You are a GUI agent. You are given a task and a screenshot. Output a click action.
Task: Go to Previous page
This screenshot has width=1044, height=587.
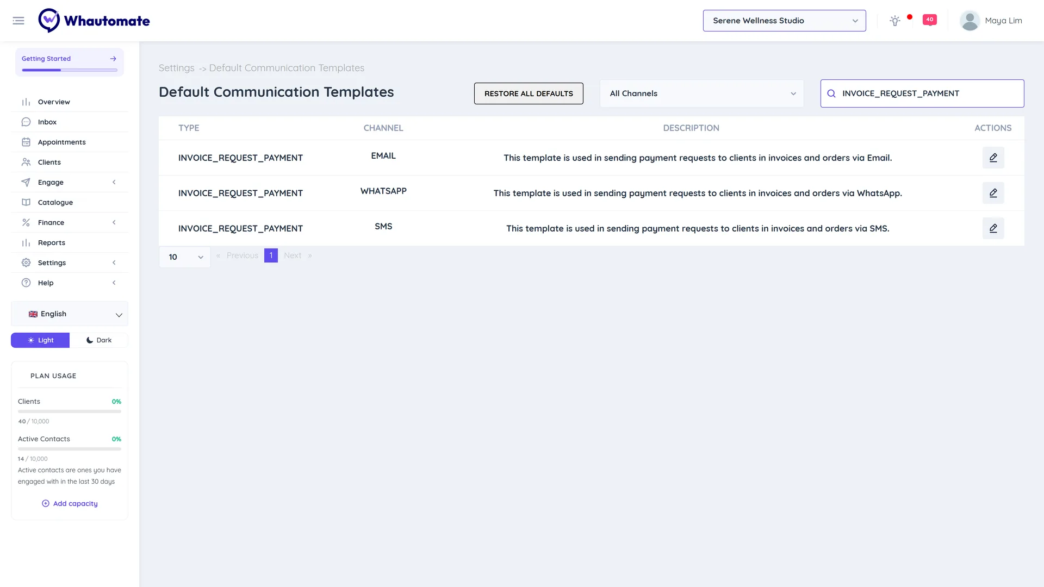[243, 255]
